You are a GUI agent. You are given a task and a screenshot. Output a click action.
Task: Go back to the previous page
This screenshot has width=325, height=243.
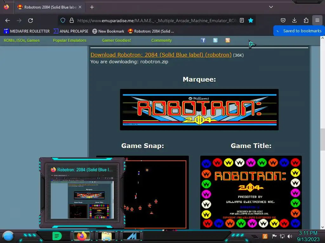[8, 21]
